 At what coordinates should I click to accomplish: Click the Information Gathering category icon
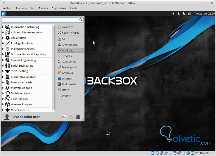coord(7,27)
